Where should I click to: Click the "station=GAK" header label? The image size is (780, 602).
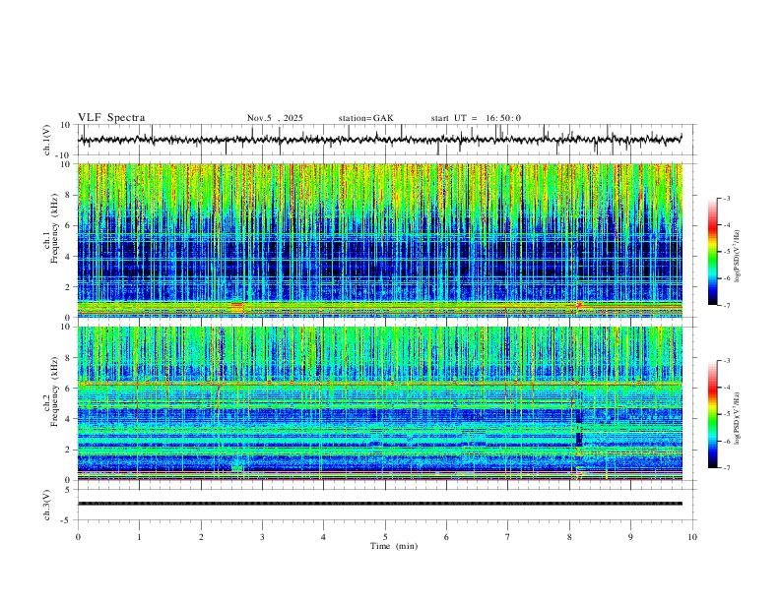(365, 118)
